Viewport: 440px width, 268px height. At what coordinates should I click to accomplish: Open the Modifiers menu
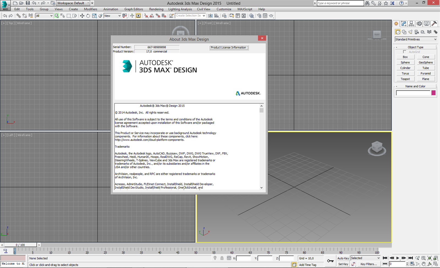point(90,9)
